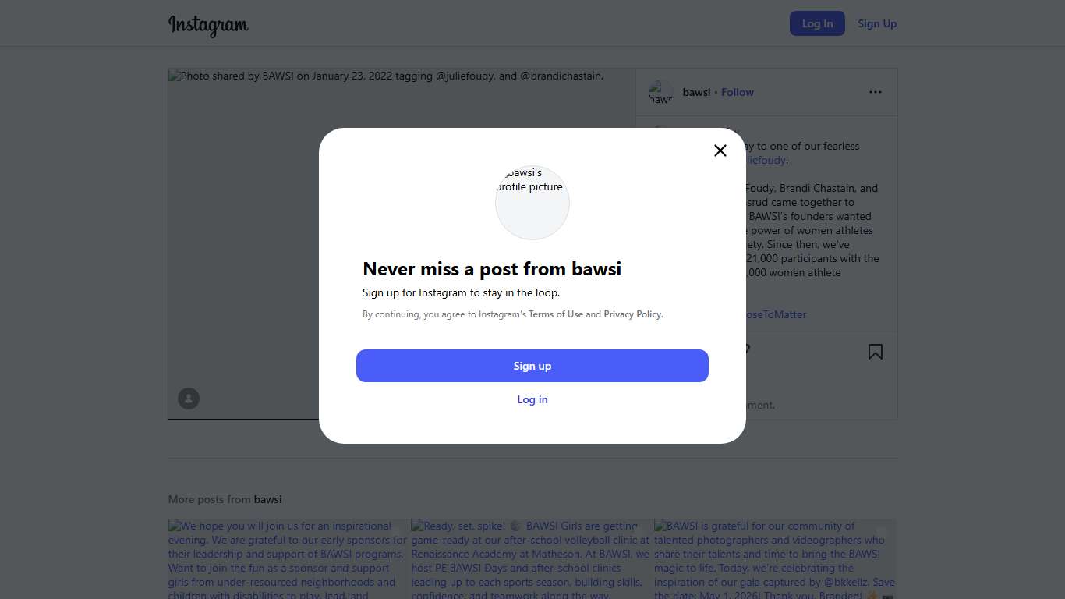Follow the bawsi account
The height and width of the screenshot is (599, 1065).
(737, 92)
